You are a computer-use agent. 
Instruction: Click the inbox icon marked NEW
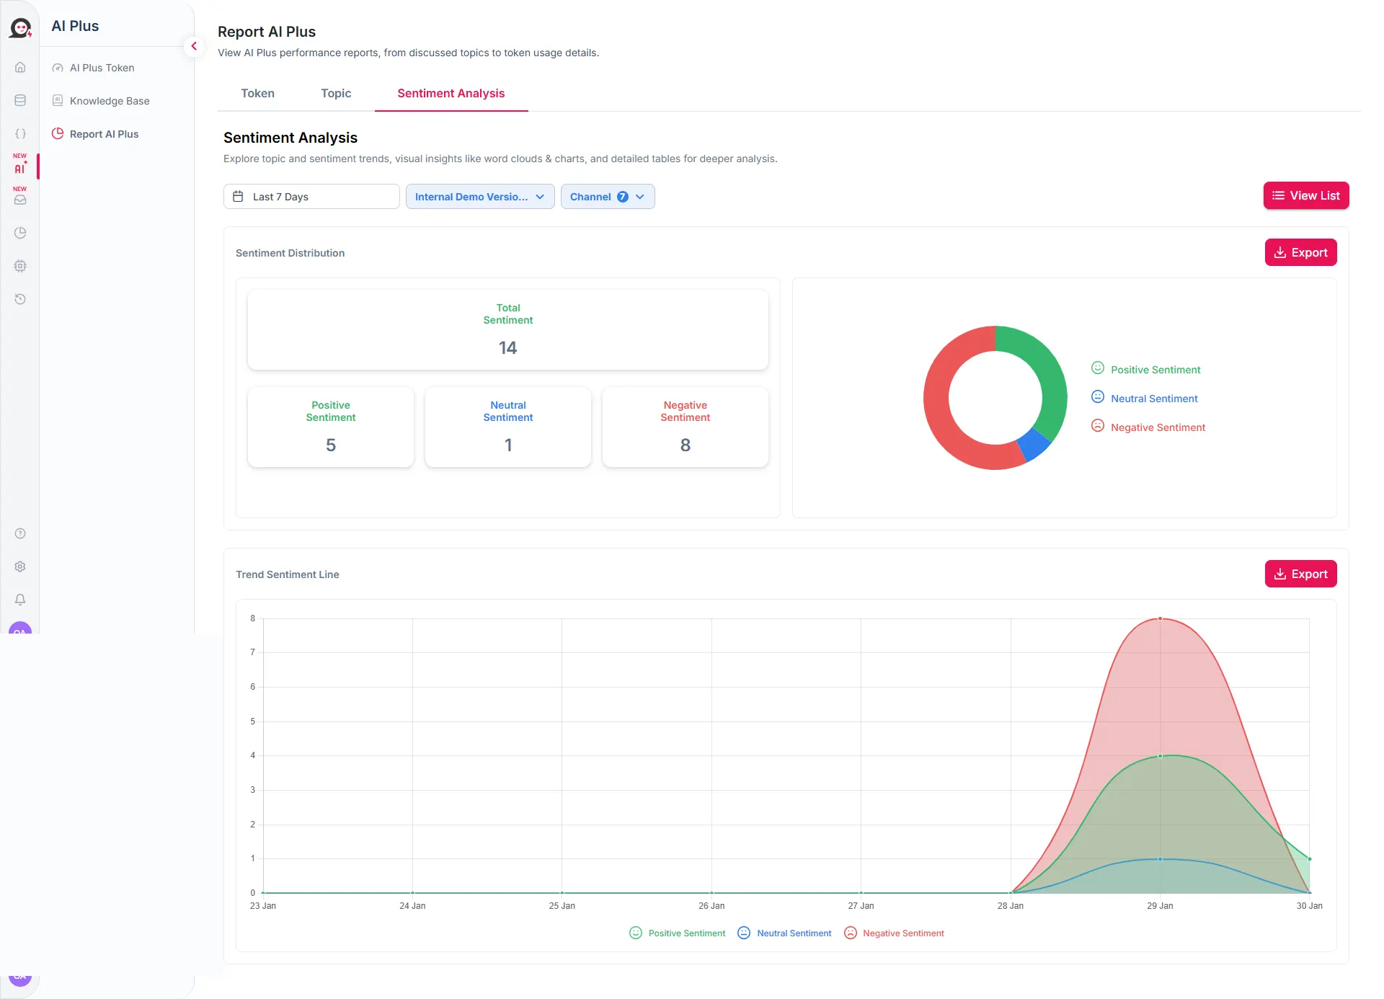click(x=20, y=200)
